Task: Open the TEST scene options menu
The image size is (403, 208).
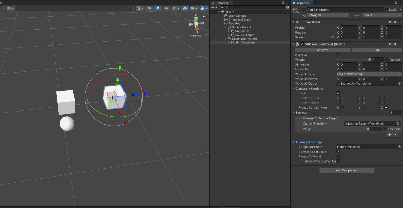Action: coord(287,12)
